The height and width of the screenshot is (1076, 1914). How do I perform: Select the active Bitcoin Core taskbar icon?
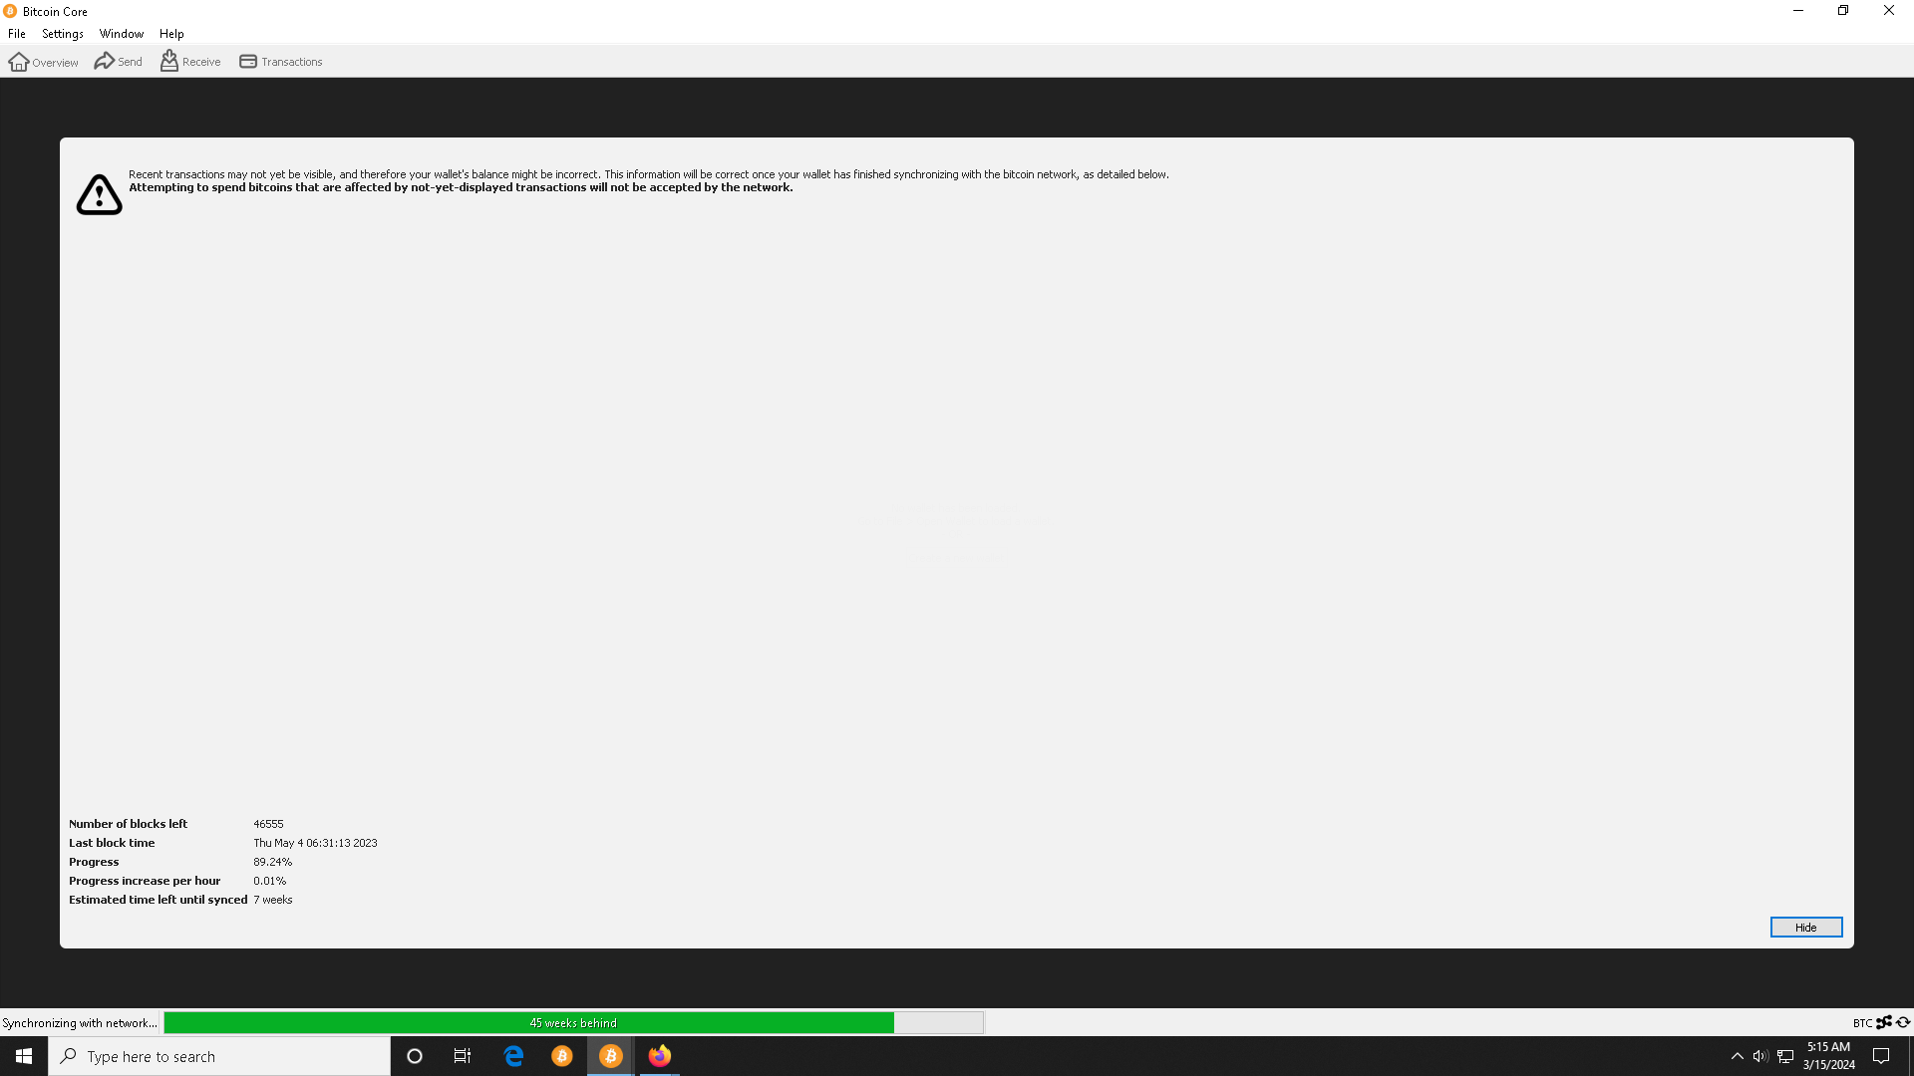(611, 1056)
